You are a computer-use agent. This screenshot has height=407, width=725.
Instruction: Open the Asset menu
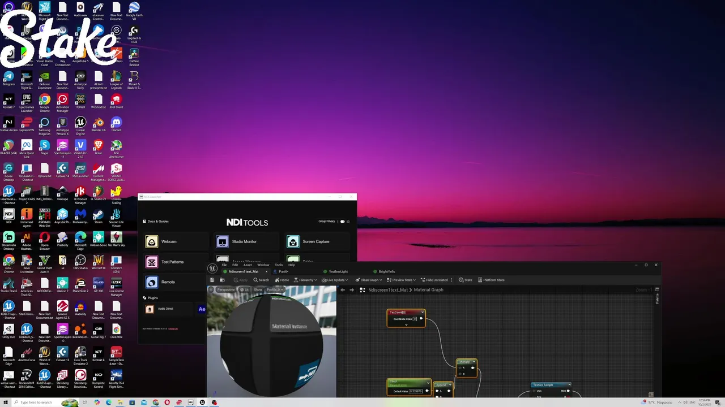coord(248,265)
